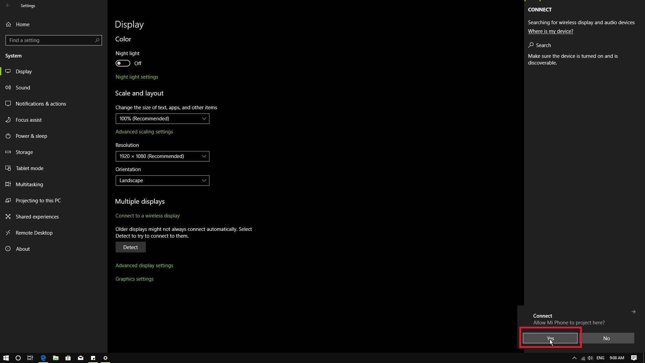This screenshot has width=645, height=363.
Task: Click the Storage drive icon
Action: (8, 152)
